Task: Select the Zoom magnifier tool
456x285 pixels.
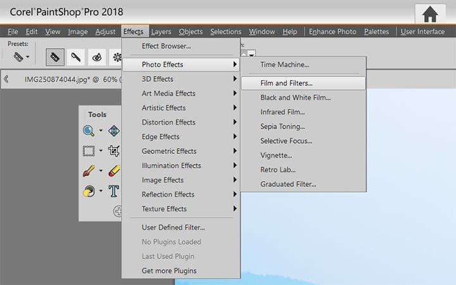Action: coord(89,131)
